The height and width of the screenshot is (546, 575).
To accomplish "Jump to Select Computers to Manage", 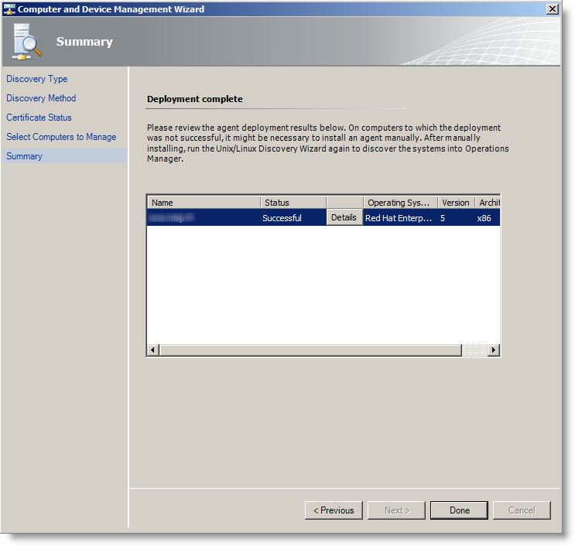I will (61, 137).
